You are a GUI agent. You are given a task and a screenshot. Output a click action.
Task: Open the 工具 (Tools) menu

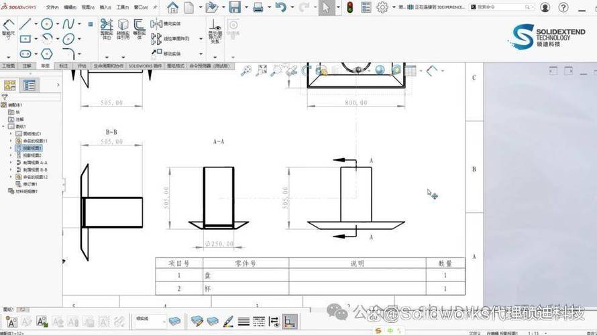point(123,7)
